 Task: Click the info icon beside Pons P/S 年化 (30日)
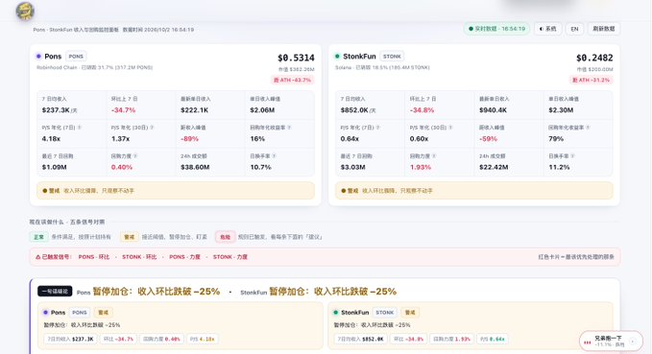152,128
